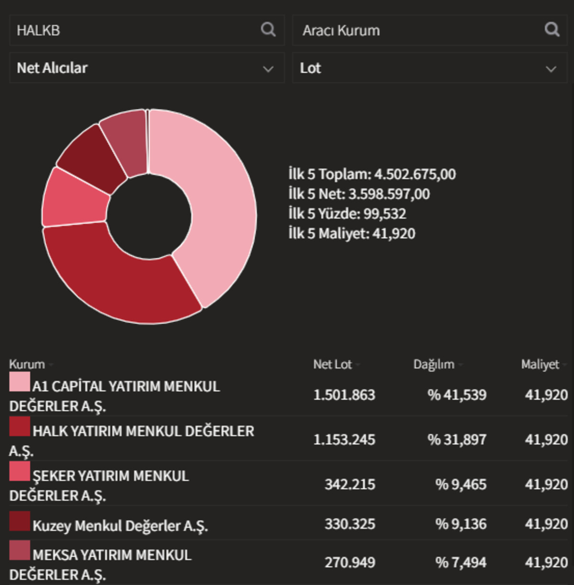The width and height of the screenshot is (574, 585).
Task: Select A1 CAPİTAL YATIRIM MENKUL DEĞERLER row name
Action: (x=115, y=396)
